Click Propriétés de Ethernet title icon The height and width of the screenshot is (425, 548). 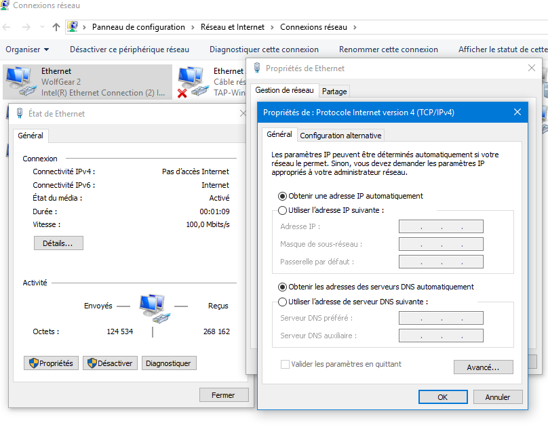coord(257,68)
